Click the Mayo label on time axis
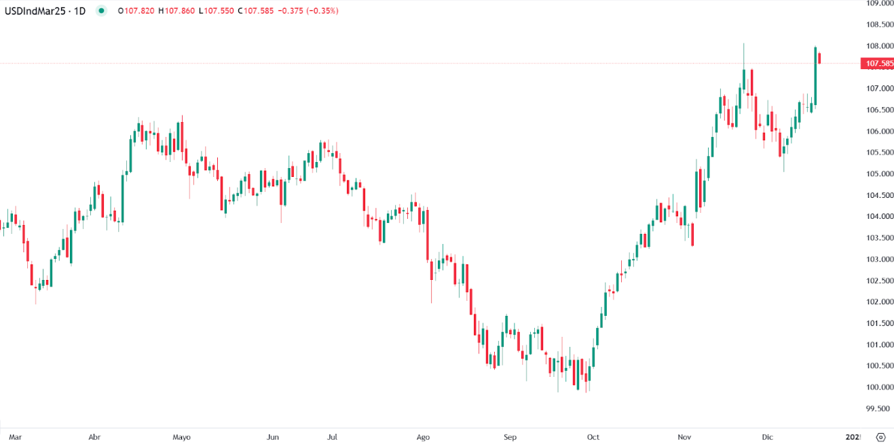Viewport: 894px width, 446px height. pyautogui.click(x=181, y=438)
